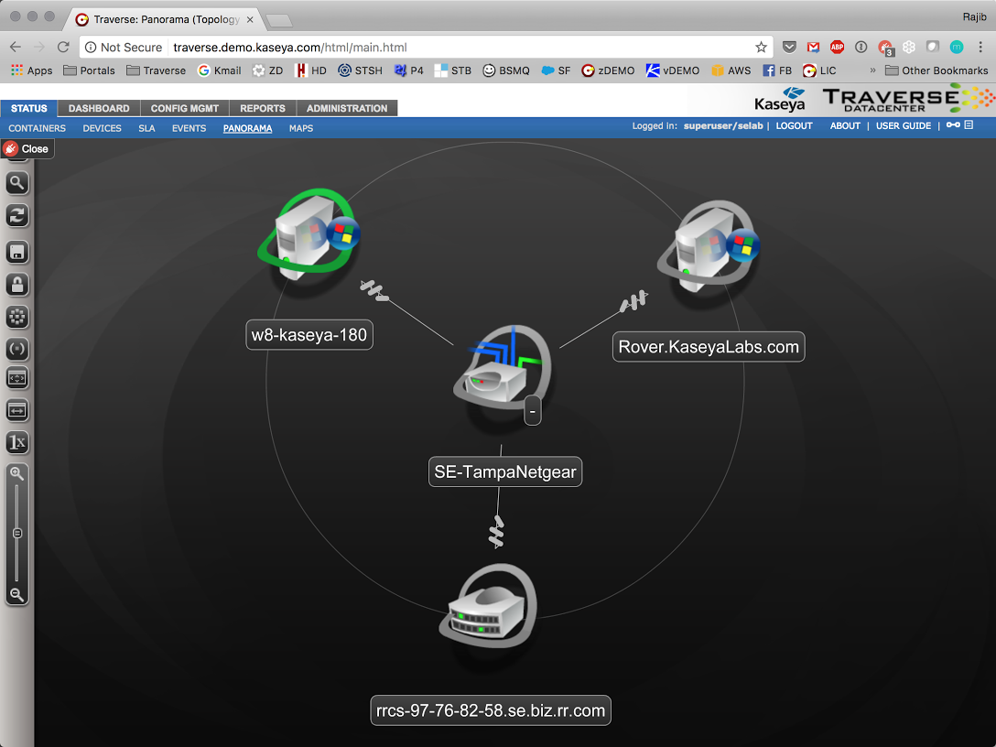The height and width of the screenshot is (747, 996).
Task: Click the fit-width horizontal arrows icon
Action: pos(17,410)
